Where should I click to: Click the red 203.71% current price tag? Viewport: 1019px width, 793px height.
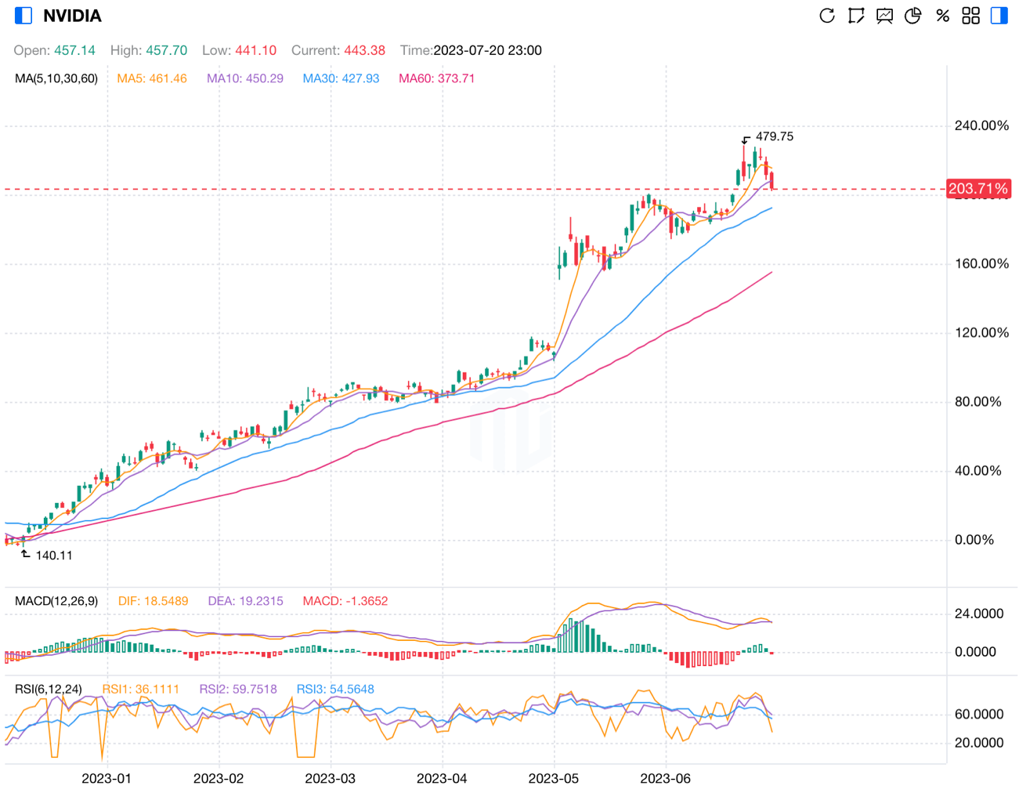point(978,189)
